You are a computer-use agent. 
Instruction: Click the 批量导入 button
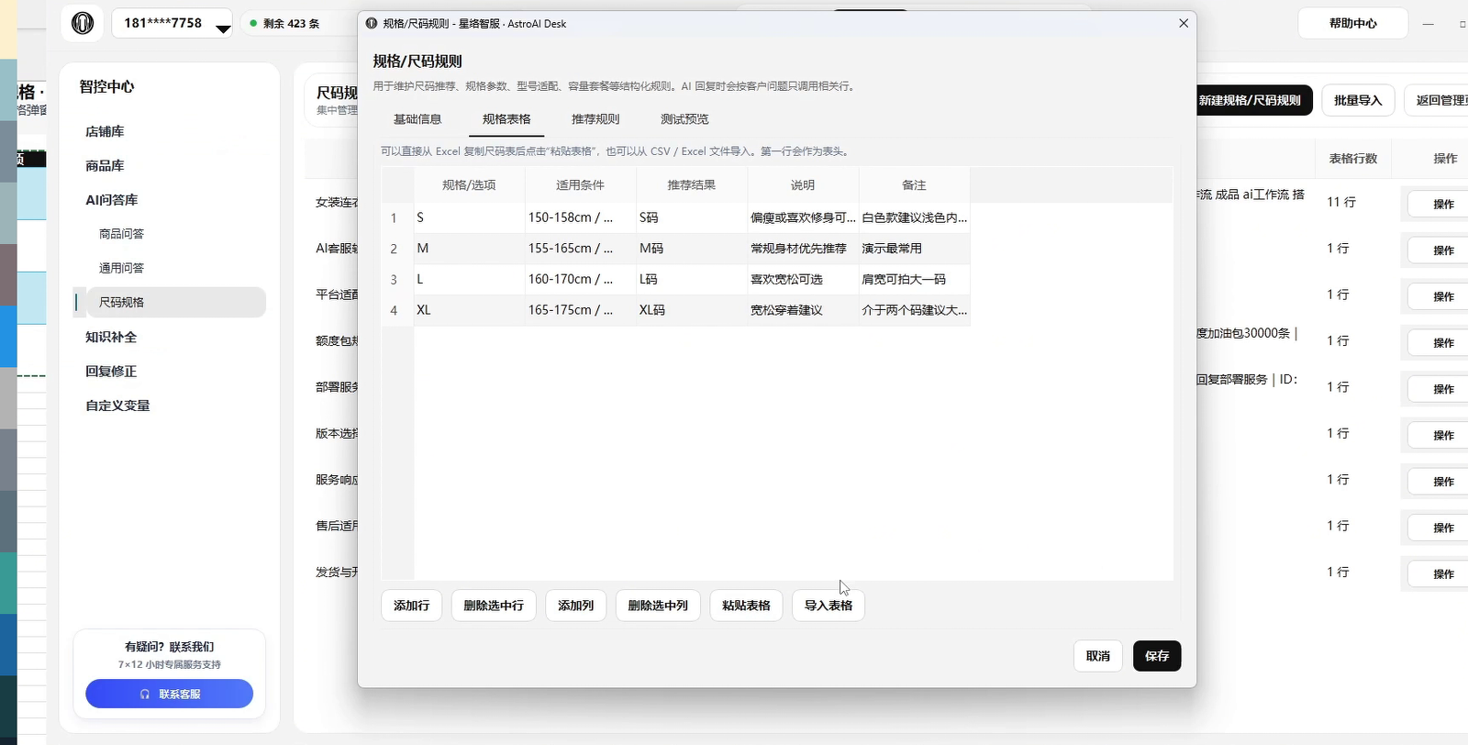click(x=1358, y=100)
